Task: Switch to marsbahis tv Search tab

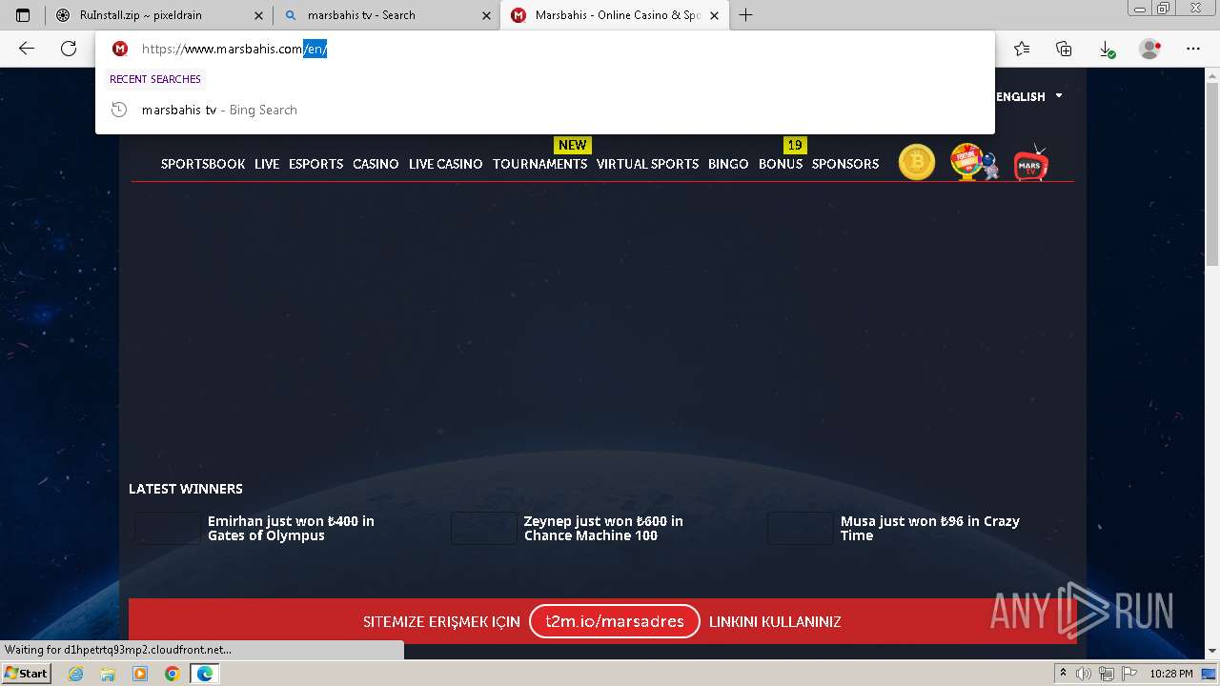Action: coord(386,15)
